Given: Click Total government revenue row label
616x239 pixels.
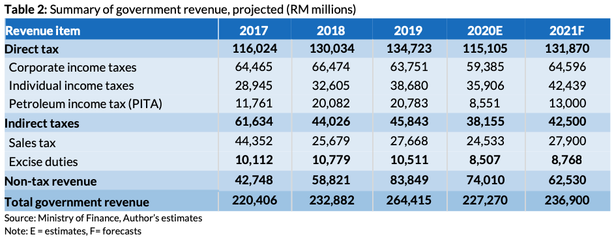Looking at the screenshot, I should tap(77, 202).
